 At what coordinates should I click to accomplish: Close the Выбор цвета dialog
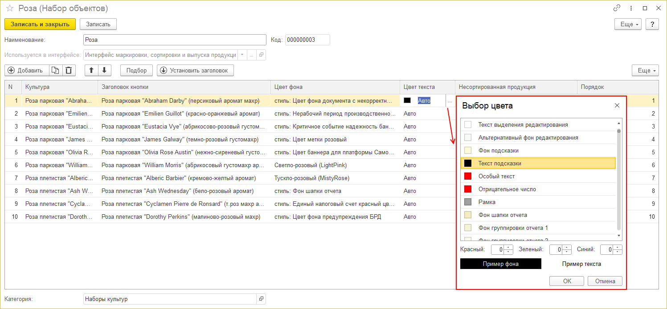coord(617,106)
